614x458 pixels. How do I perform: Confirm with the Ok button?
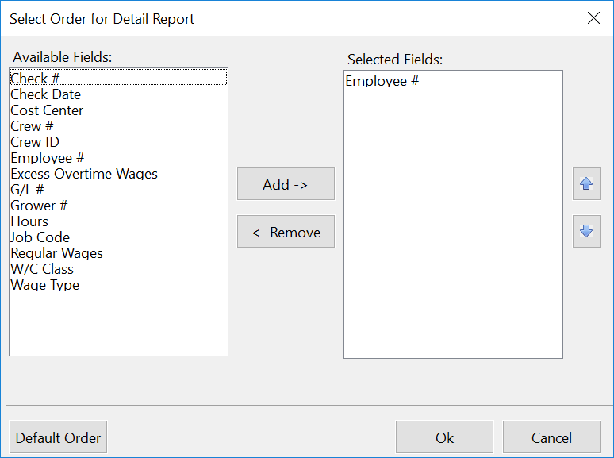(x=444, y=437)
